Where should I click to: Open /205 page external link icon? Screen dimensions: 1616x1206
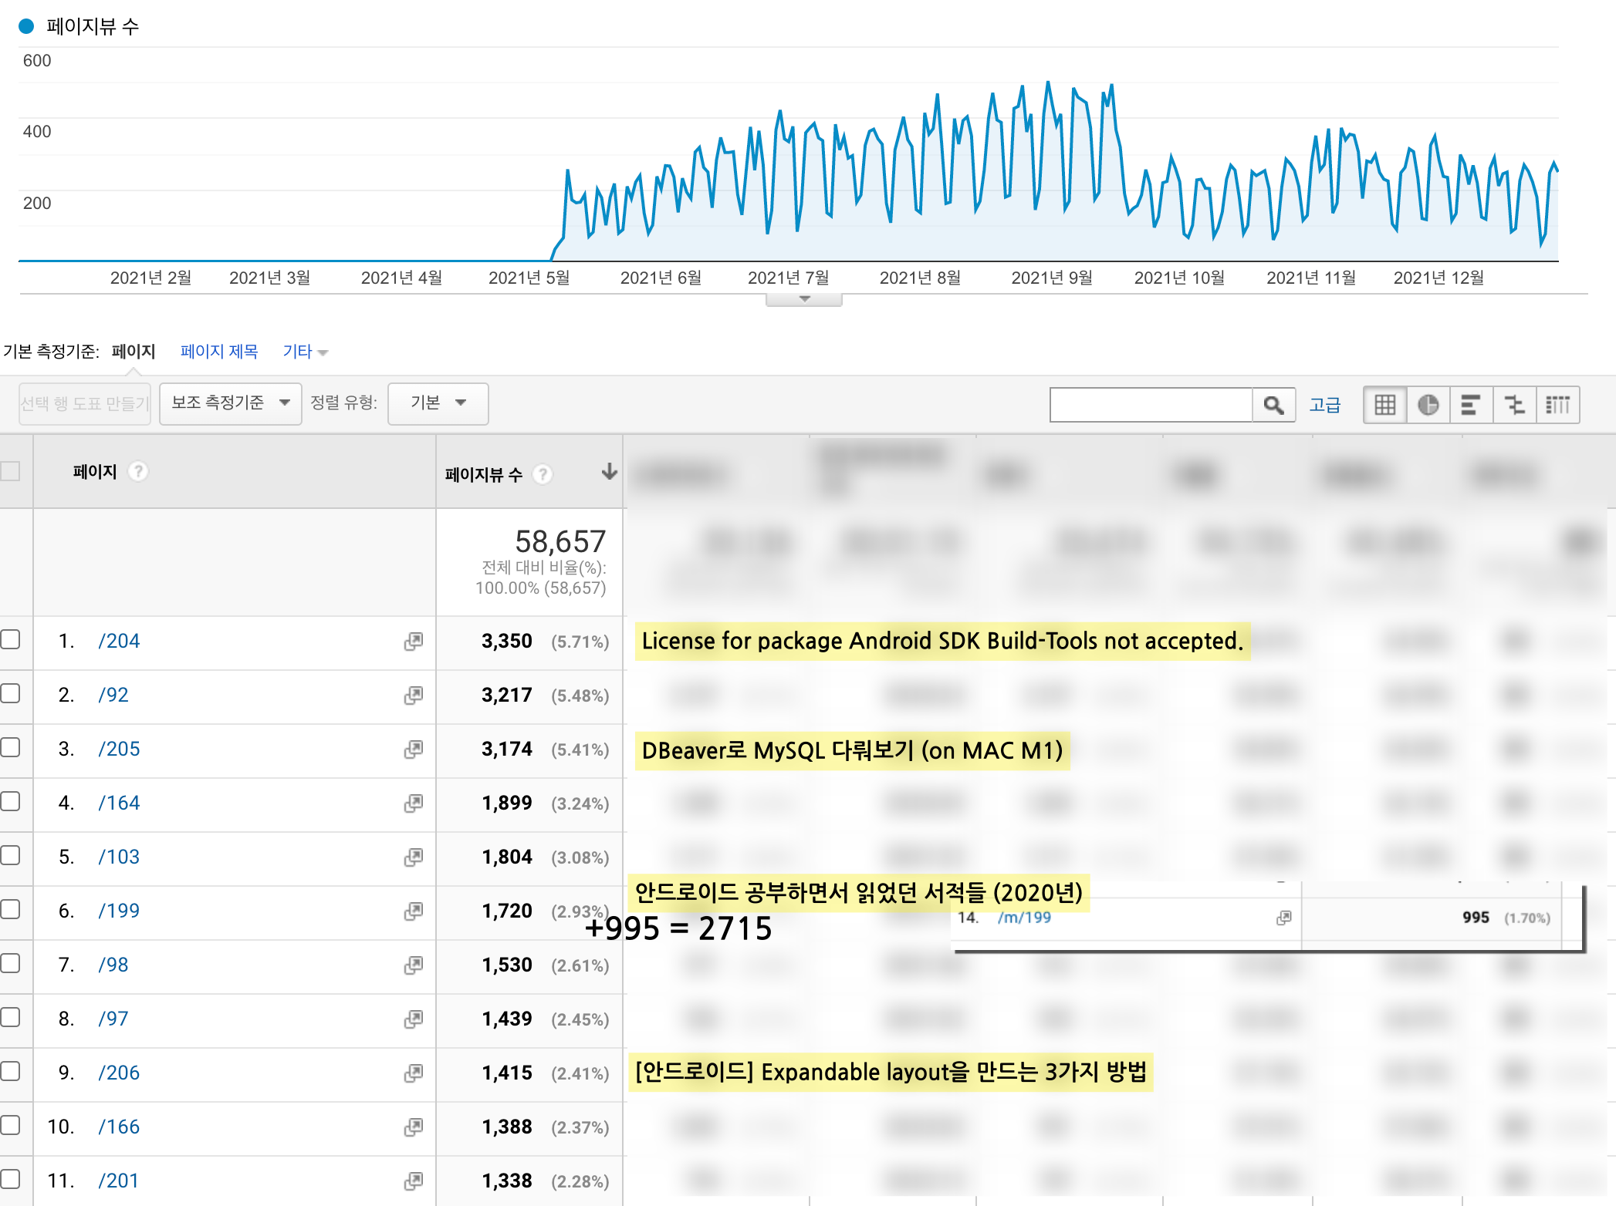point(414,750)
